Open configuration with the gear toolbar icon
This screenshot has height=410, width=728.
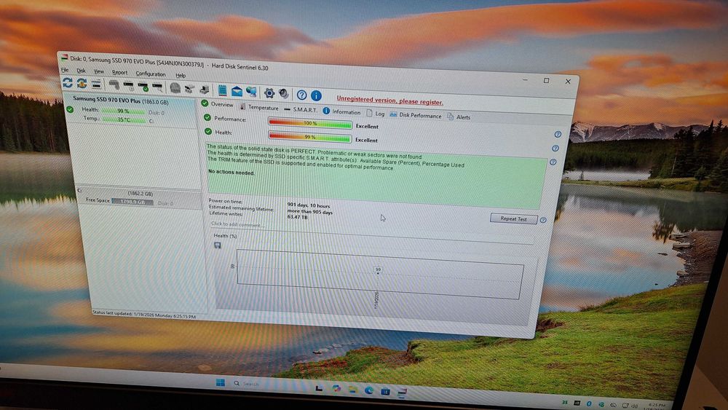(x=269, y=93)
